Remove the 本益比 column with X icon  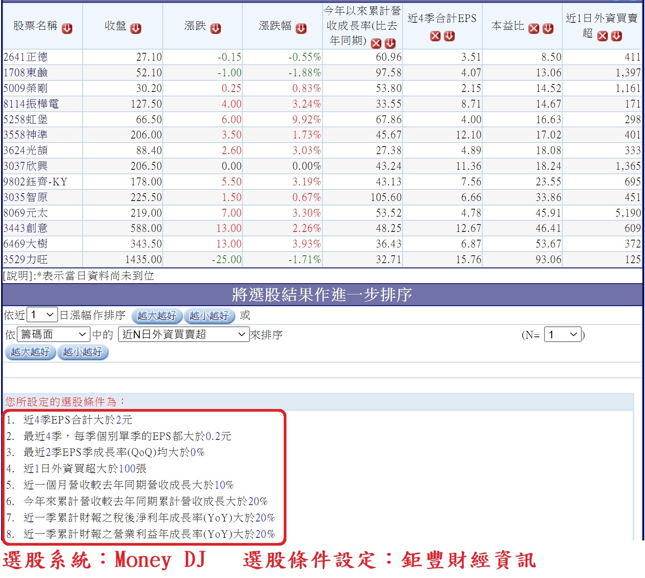(534, 28)
